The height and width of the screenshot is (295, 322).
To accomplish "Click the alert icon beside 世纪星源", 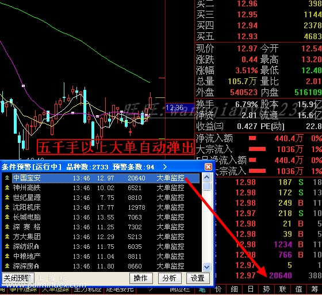I will tap(7, 198).
